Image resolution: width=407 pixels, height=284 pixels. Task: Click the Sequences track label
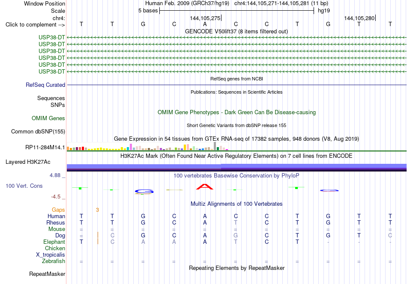[51, 98]
